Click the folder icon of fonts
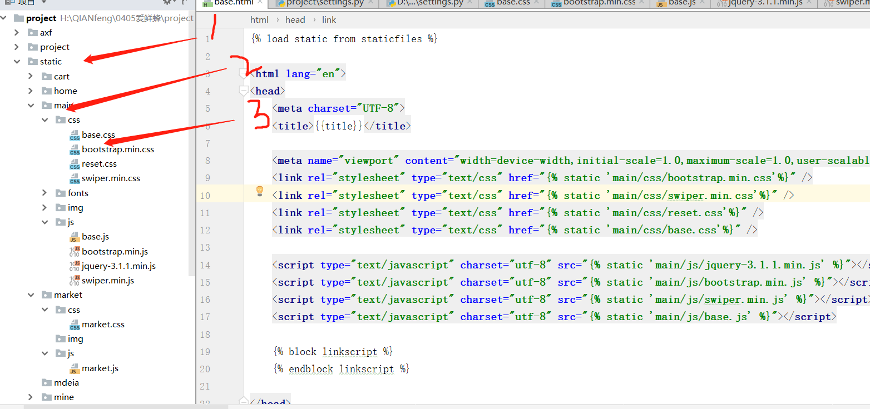 [61, 193]
